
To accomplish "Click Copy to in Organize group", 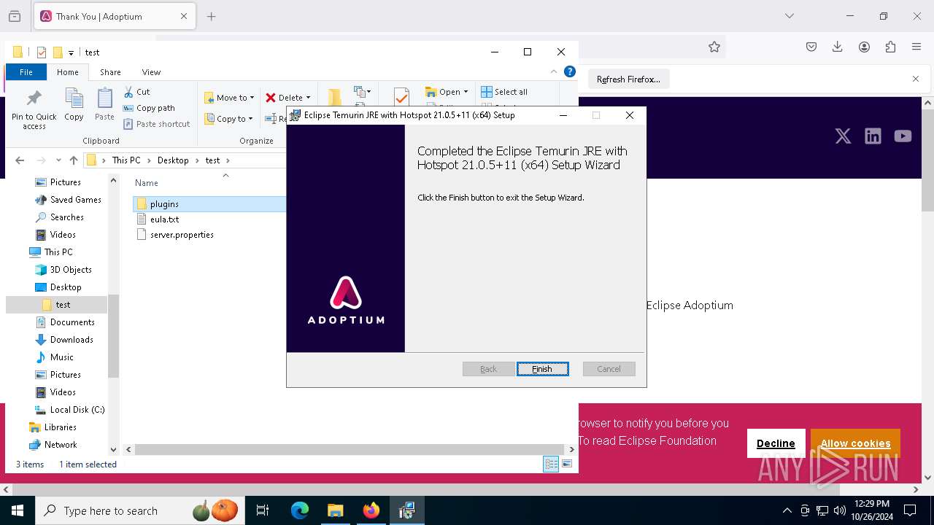I will [x=228, y=119].
